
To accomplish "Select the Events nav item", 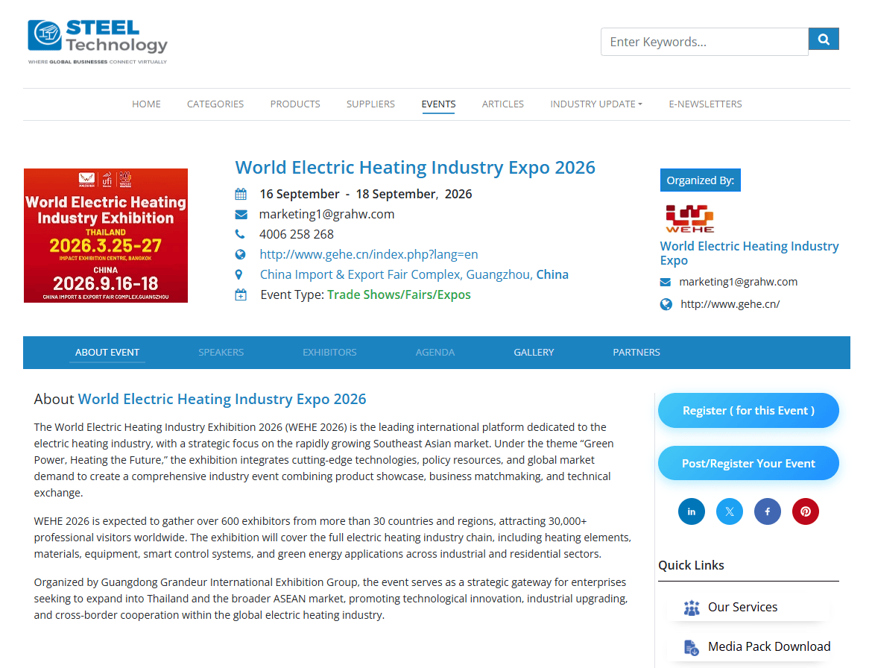I will click(438, 104).
